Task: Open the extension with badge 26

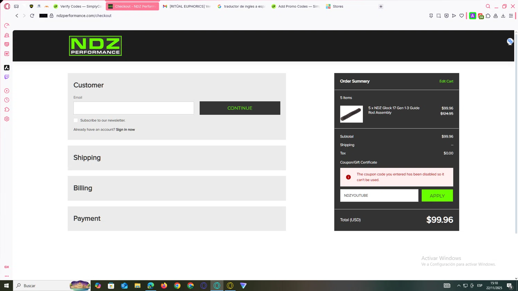Action: click(x=480, y=16)
